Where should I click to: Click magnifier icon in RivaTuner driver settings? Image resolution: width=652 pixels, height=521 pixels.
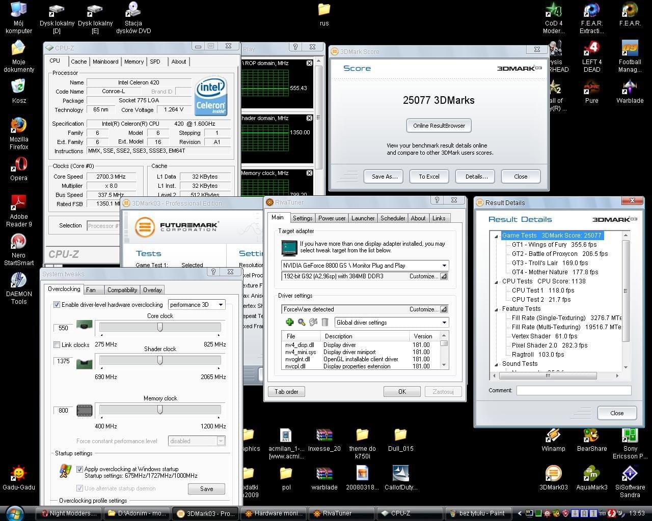301,322
